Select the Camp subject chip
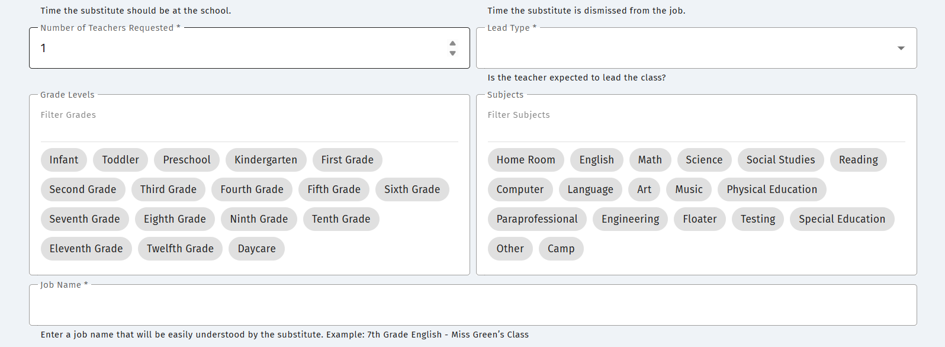The image size is (945, 347). tap(561, 249)
